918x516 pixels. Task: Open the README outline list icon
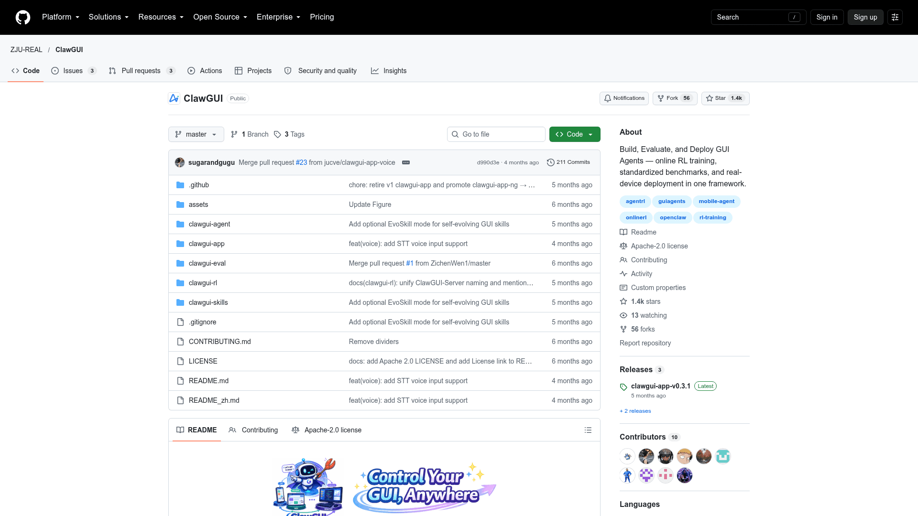588,430
